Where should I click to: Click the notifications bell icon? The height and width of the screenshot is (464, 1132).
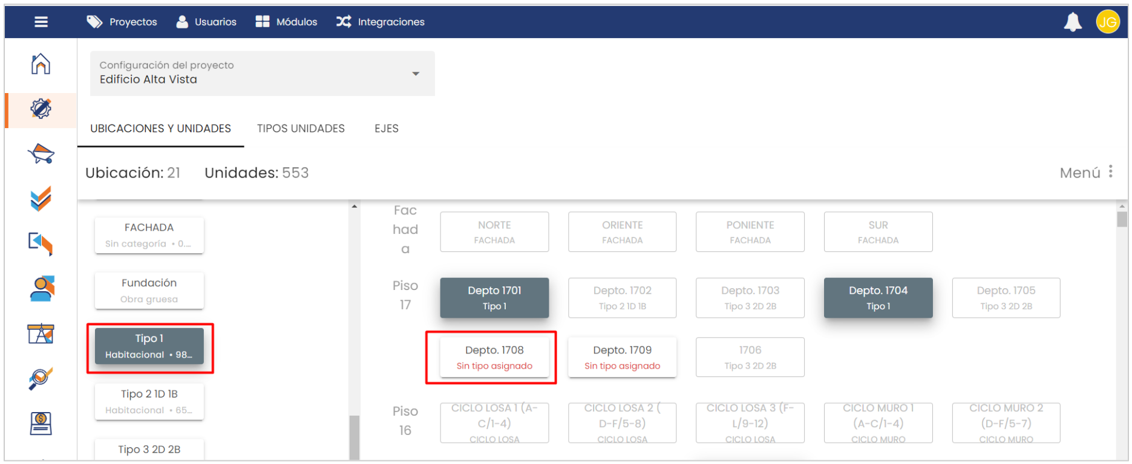click(x=1072, y=22)
